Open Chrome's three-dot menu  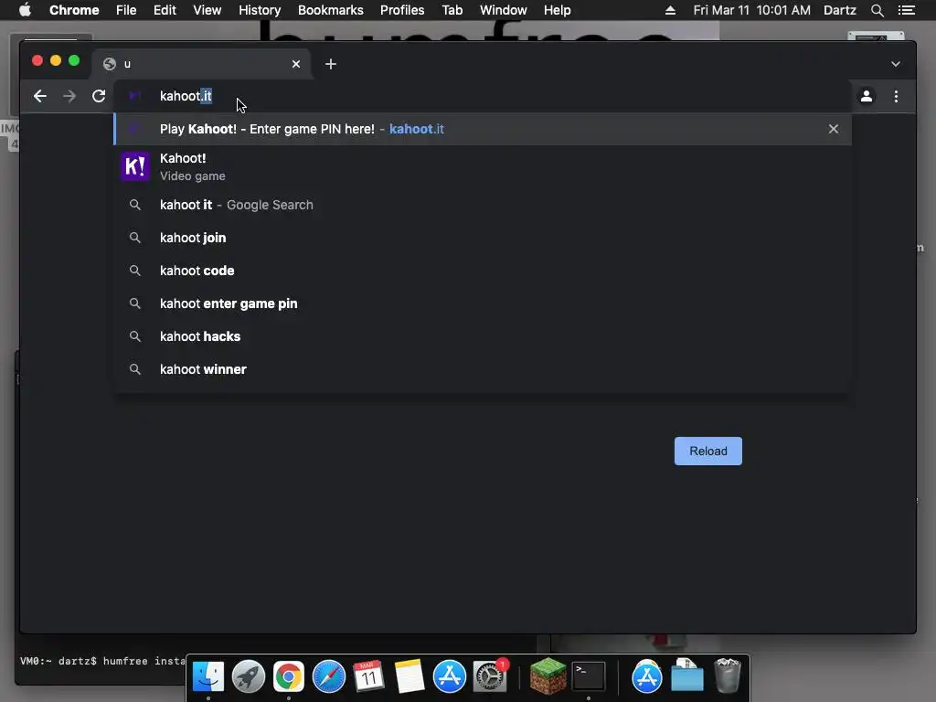click(x=896, y=96)
